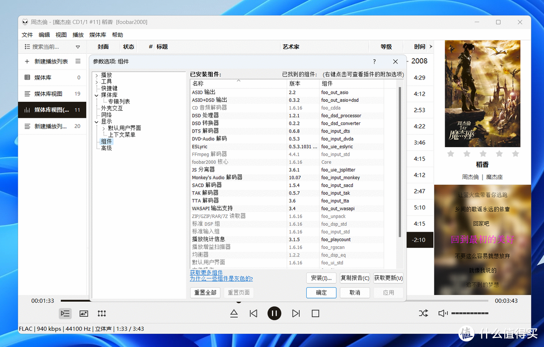Select 上下文菜单 in preferences tree
Screen dimensions: 544x347
(x=121, y=134)
